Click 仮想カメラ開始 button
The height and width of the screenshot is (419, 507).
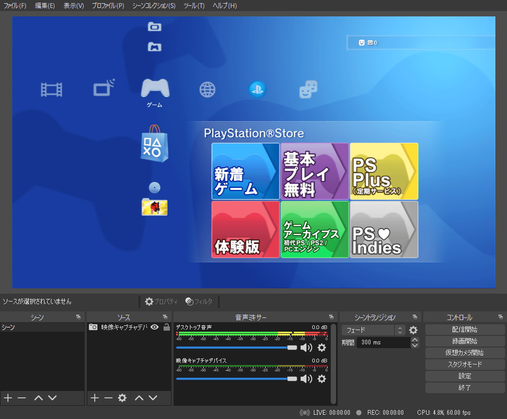465,353
